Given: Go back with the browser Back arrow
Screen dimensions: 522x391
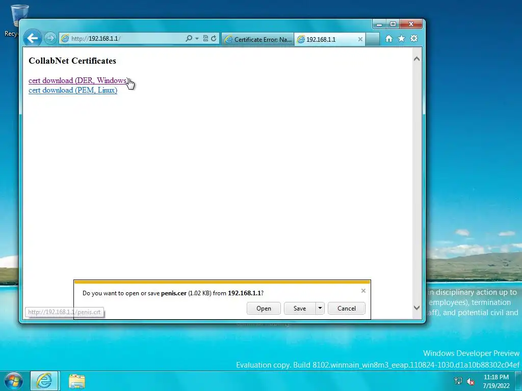Looking at the screenshot, I should pyautogui.click(x=32, y=39).
